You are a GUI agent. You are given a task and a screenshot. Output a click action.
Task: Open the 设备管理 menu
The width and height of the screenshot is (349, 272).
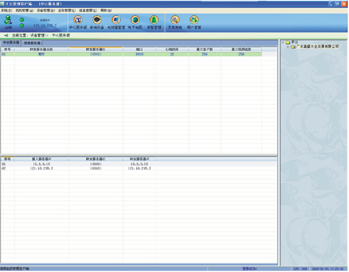(x=45, y=10)
